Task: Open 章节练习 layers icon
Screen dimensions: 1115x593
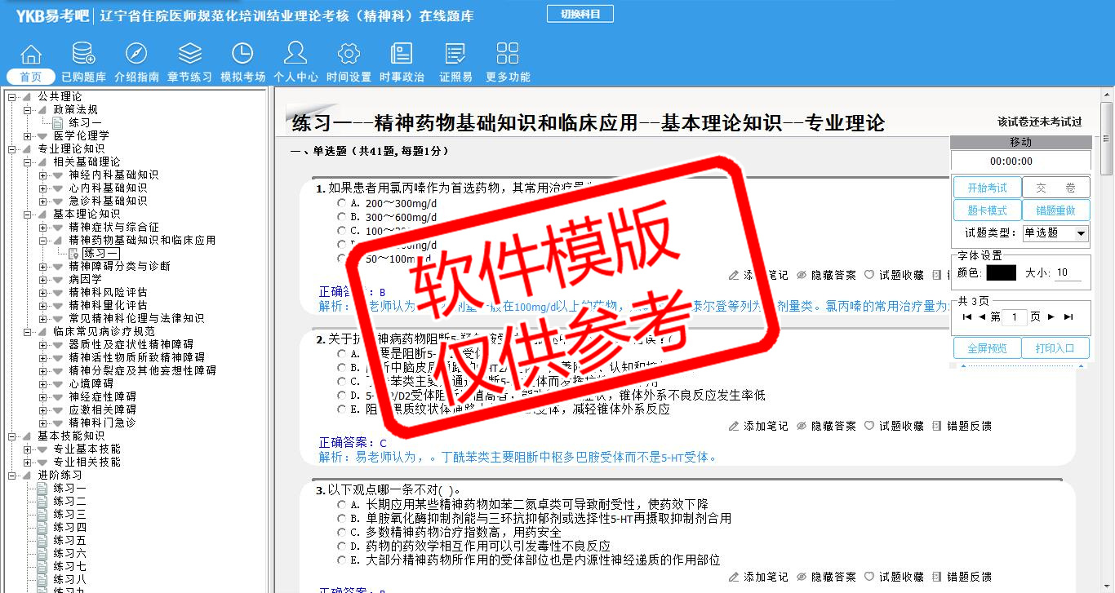Action: pyautogui.click(x=189, y=54)
